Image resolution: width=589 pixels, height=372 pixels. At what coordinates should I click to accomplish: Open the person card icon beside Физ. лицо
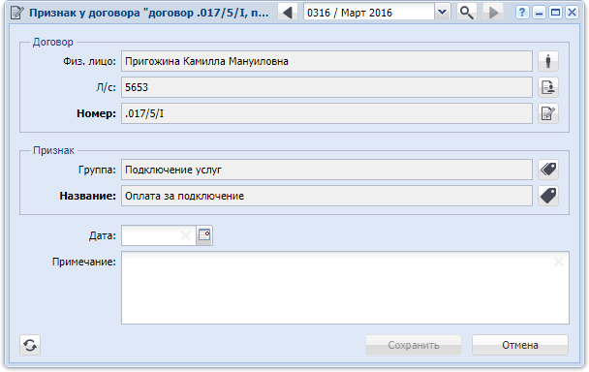point(548,61)
